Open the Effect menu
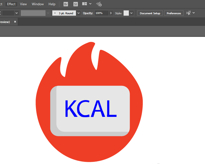Viewport: 205px width, 164px height. pyautogui.click(x=11, y=4)
